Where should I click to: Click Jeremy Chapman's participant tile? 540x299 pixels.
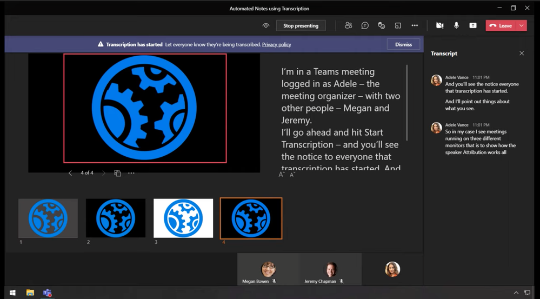pyautogui.click(x=331, y=269)
